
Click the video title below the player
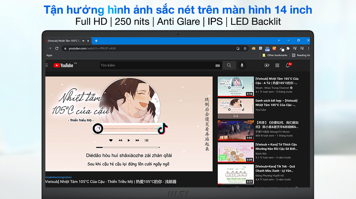(111, 182)
